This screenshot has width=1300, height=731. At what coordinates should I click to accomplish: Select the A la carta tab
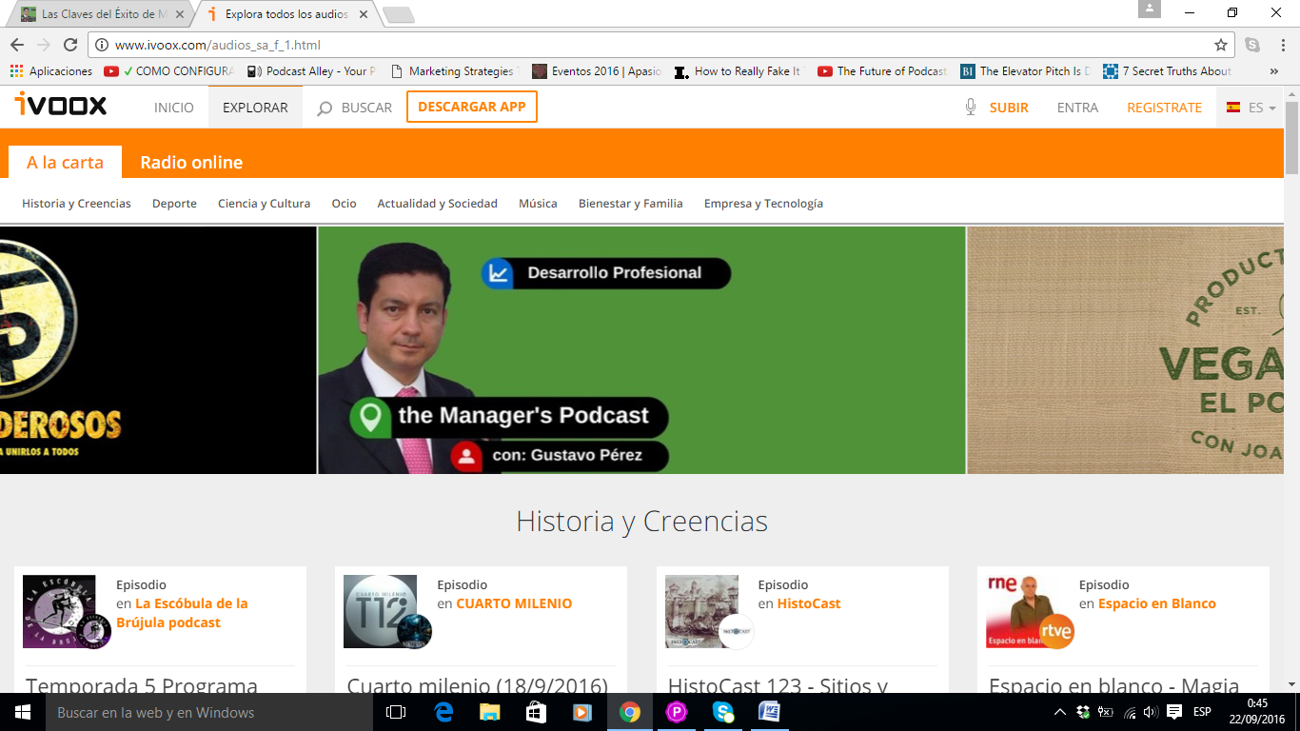pos(65,162)
